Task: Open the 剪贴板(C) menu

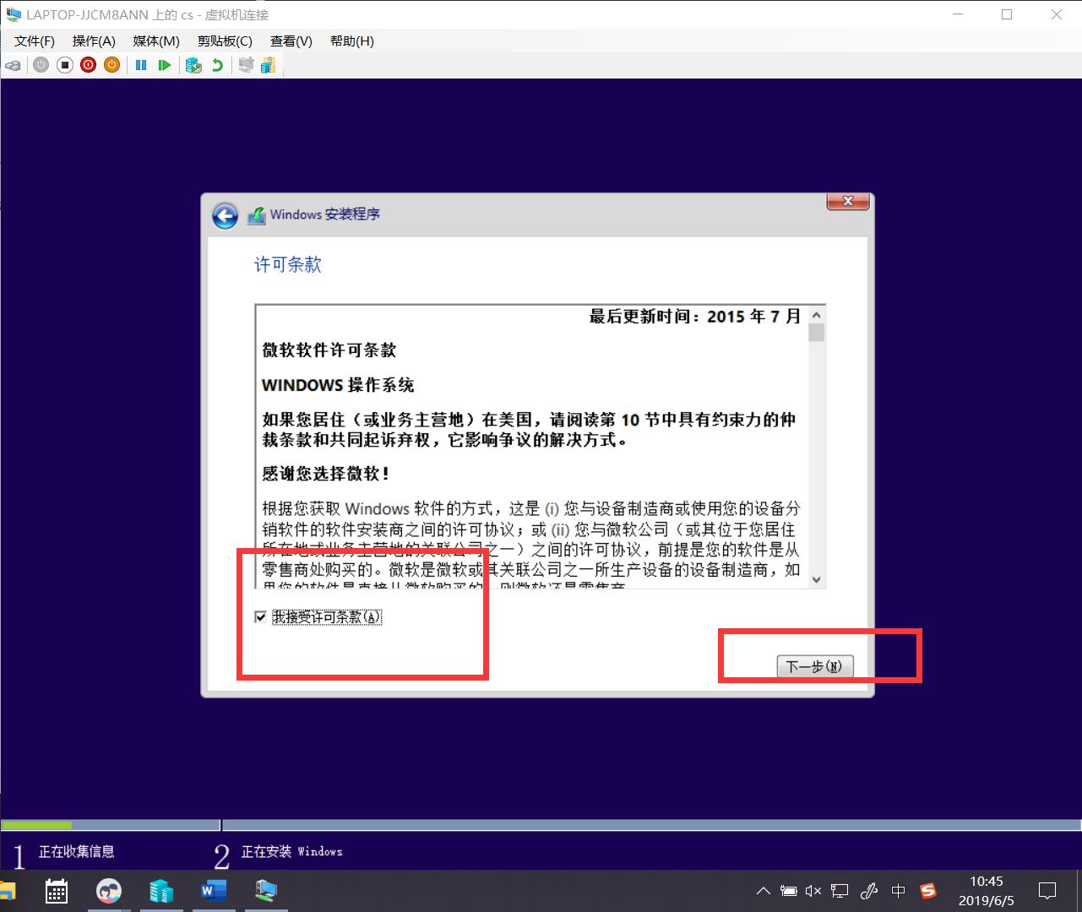Action: tap(223, 41)
